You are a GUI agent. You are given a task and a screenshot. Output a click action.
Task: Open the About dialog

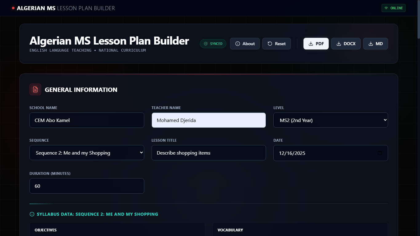click(x=245, y=44)
